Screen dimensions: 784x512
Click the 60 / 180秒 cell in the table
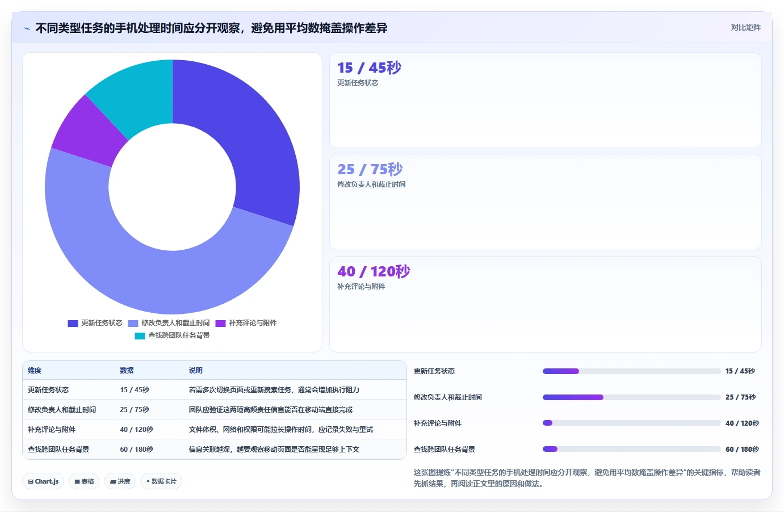pyautogui.click(x=136, y=450)
